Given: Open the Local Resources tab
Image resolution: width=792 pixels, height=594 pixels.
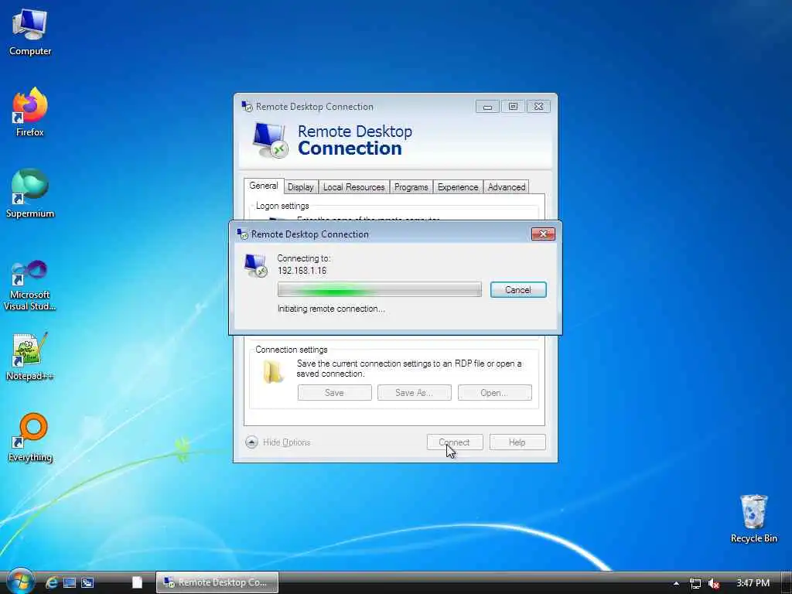Looking at the screenshot, I should pos(353,187).
